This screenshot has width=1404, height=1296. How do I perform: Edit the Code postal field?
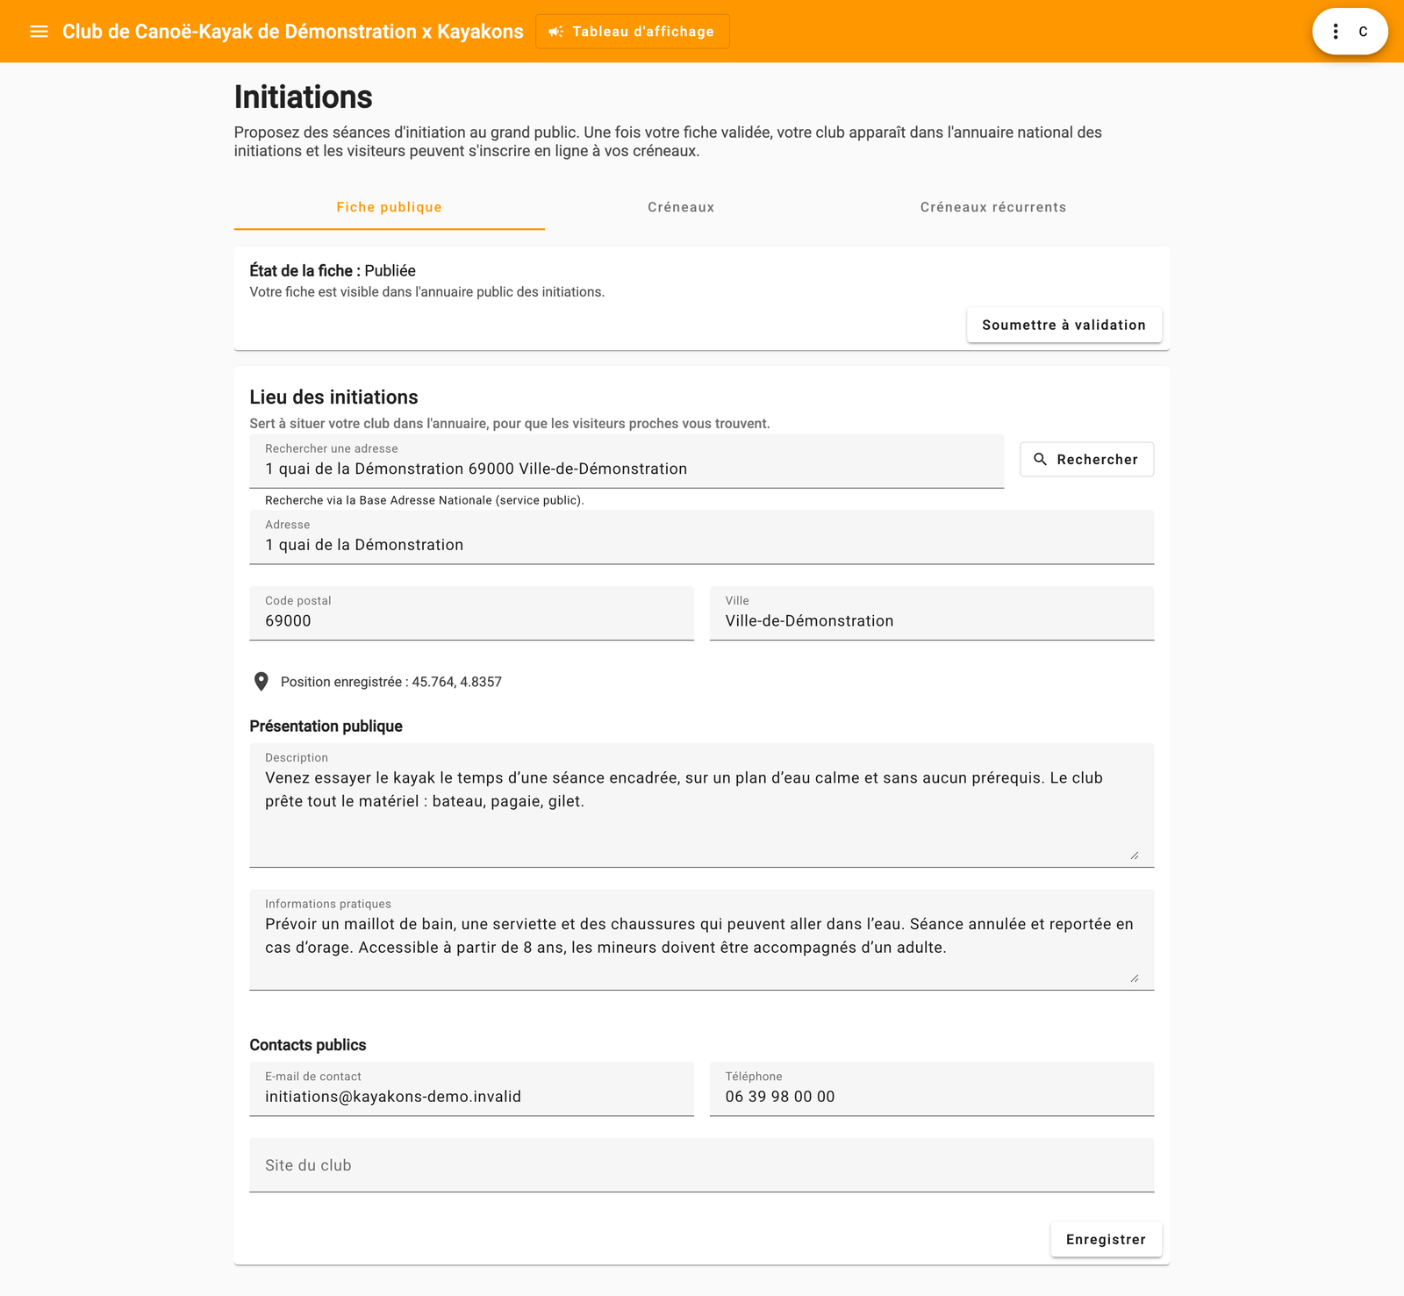[x=472, y=613]
